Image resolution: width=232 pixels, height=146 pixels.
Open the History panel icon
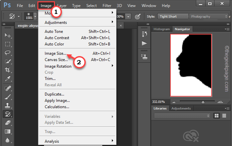(x=144, y=34)
